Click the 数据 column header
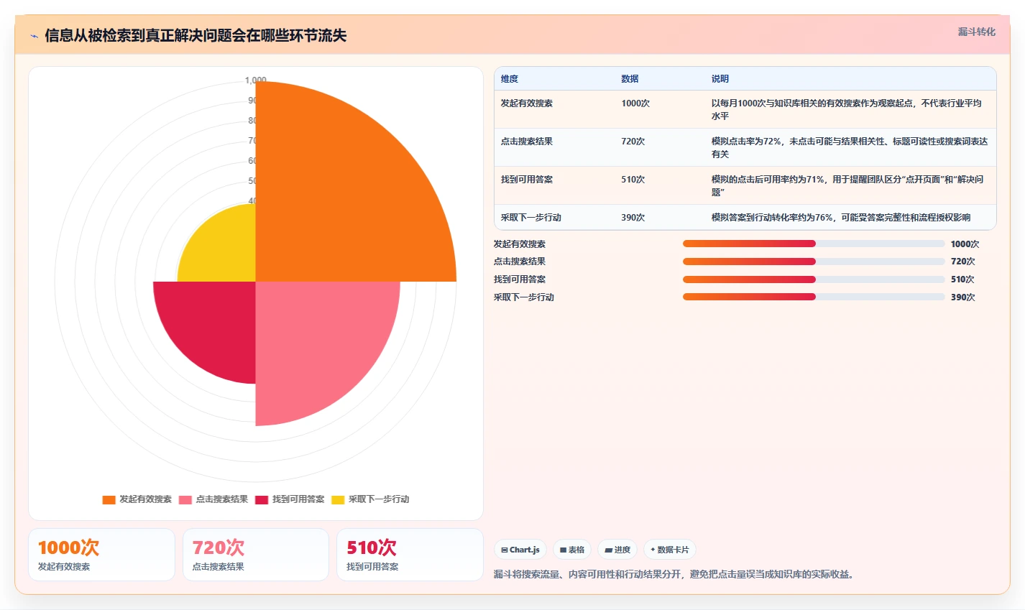 [x=630, y=79]
